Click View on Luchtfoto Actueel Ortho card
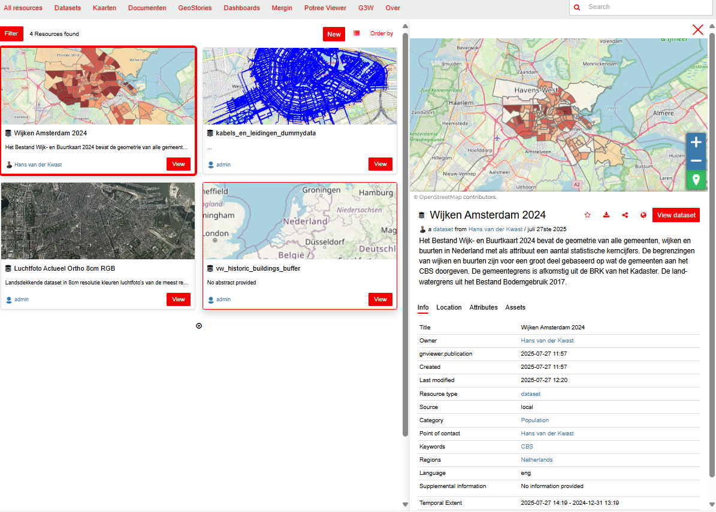The image size is (716, 512). tap(179, 299)
